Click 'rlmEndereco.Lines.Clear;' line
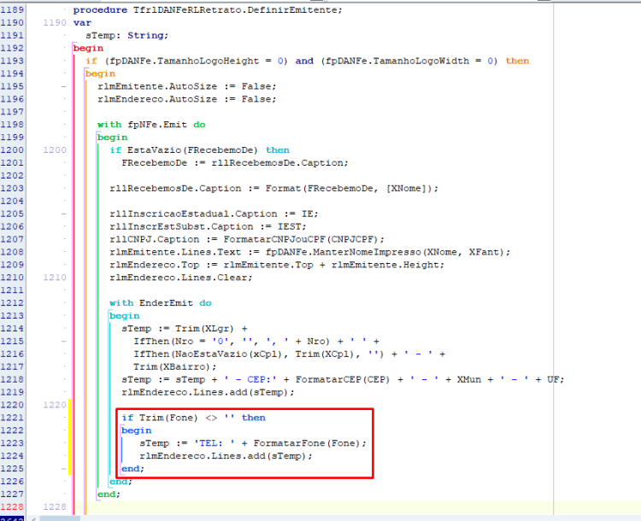This screenshot has height=521, width=641. (181, 278)
